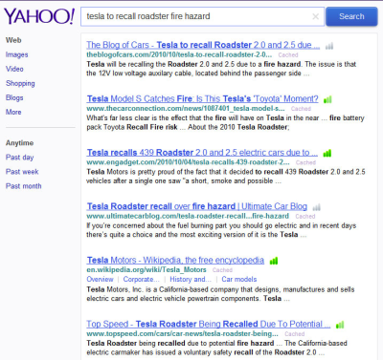
Task: Open the More search categories
Action: pos(13,112)
